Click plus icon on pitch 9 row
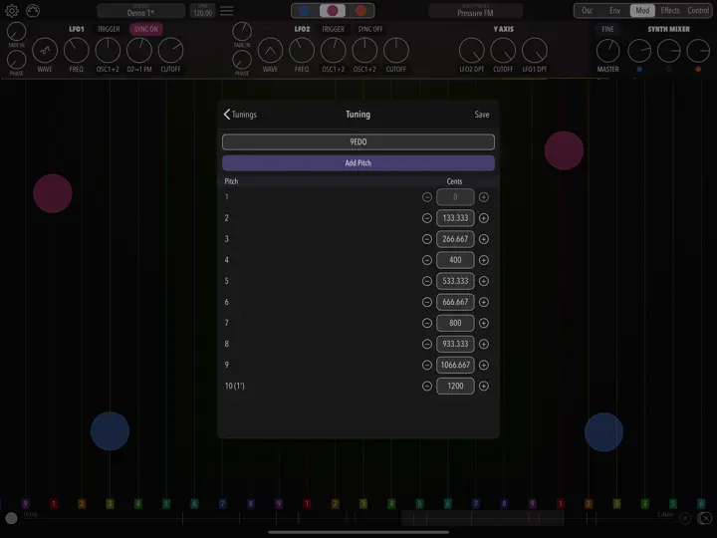This screenshot has height=538, width=717. click(484, 365)
